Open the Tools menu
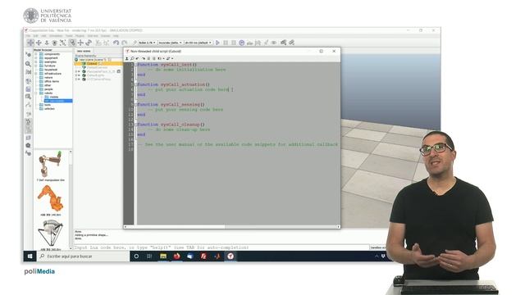The height and width of the screenshot is (295, 525). pyautogui.click(x=69, y=36)
